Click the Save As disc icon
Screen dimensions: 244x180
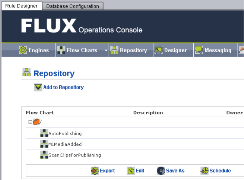point(161,171)
